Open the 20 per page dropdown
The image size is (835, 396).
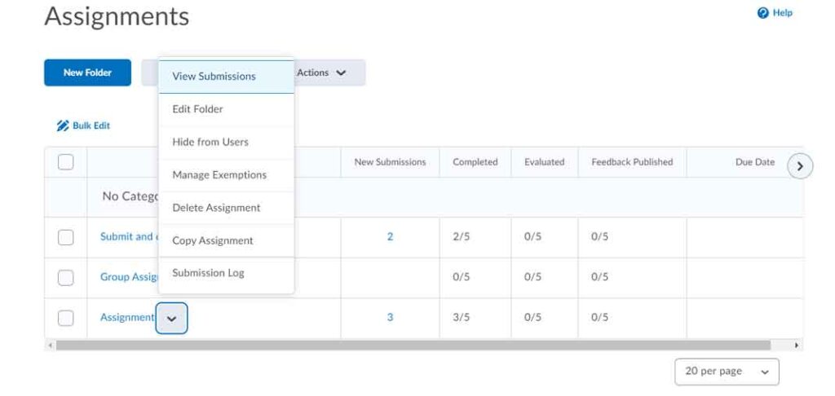click(726, 372)
